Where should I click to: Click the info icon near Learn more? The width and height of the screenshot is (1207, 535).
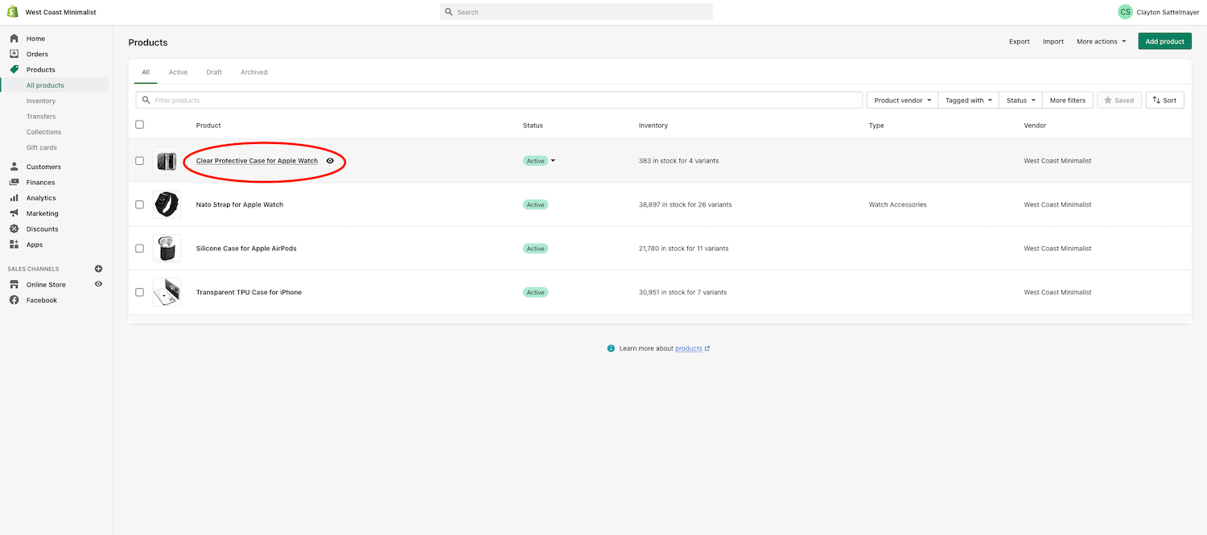(612, 348)
